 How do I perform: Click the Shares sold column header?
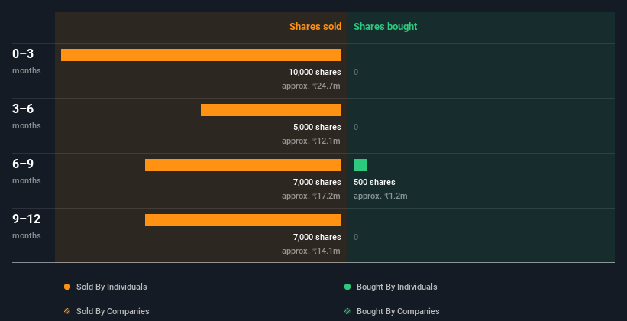click(x=315, y=27)
